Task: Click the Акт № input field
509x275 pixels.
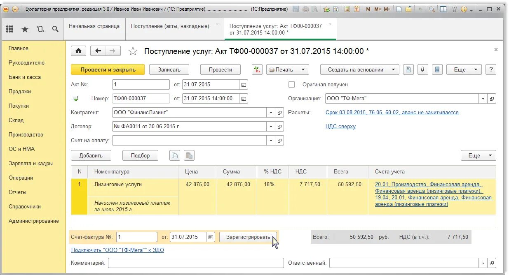Action: coord(141,84)
